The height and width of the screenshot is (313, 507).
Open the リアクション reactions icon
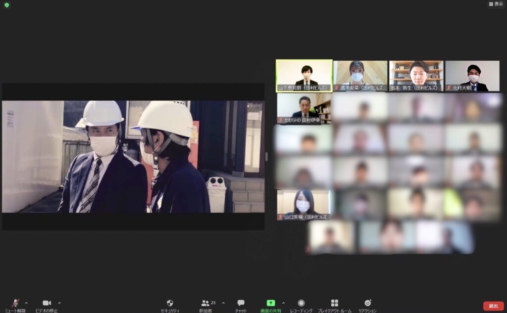[x=367, y=302]
